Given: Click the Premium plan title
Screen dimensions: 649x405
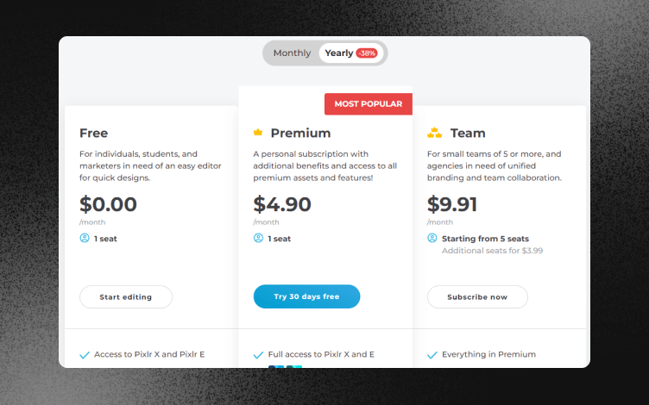Looking at the screenshot, I should (x=300, y=133).
